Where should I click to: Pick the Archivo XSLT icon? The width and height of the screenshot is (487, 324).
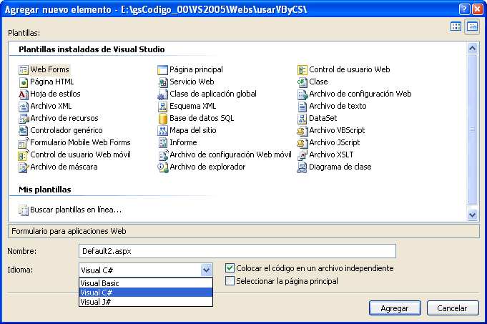click(302, 154)
